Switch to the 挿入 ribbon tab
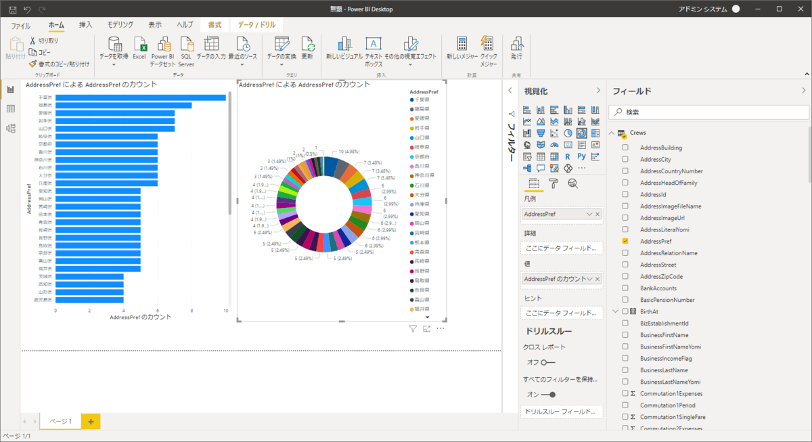This screenshot has width=812, height=442. [86, 25]
